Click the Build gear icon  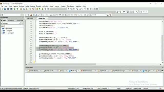(x=37, y=9)
